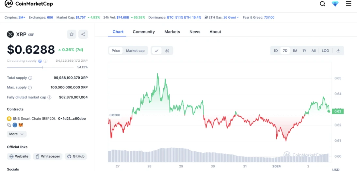Open the Chart tab
Screen dimensions: 357x171
click(x=118, y=32)
